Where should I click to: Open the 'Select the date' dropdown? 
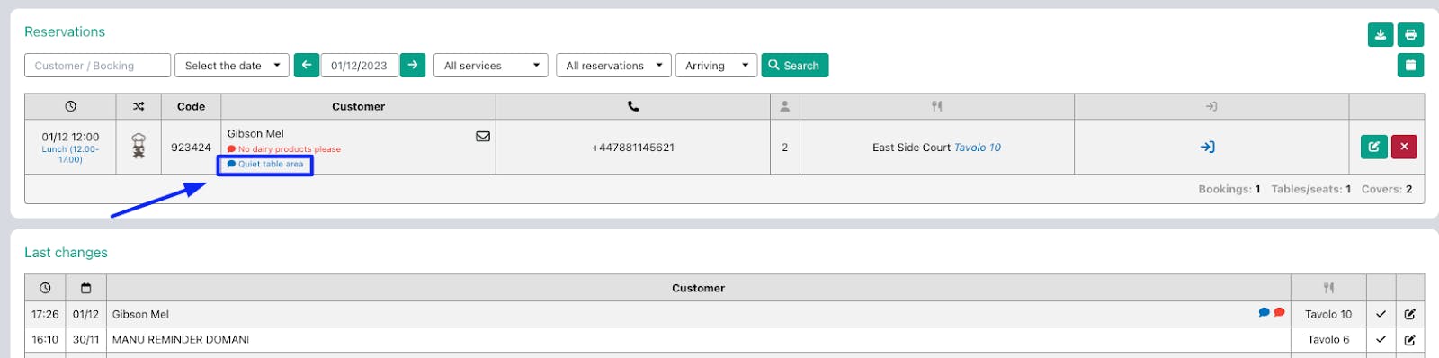point(232,66)
